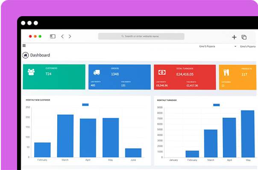
Task: Click the orange minimize window dot
Action: pyautogui.click(x=35, y=37)
